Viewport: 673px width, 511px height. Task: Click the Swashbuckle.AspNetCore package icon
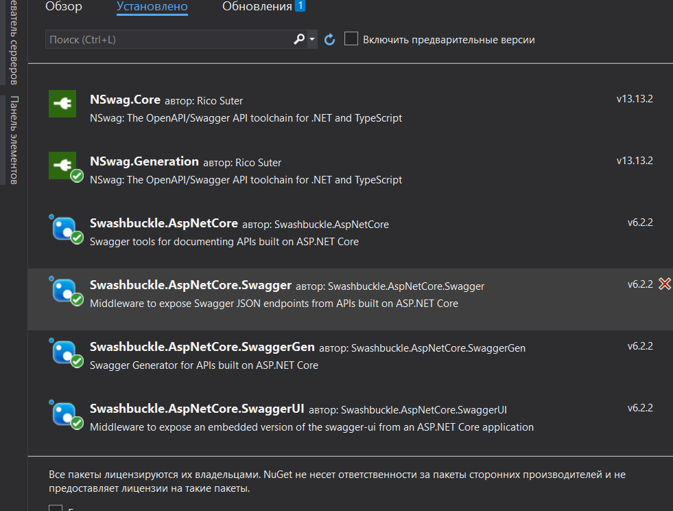point(65,229)
